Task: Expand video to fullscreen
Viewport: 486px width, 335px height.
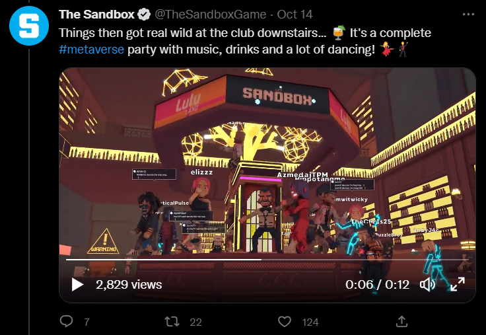Action: pyautogui.click(x=458, y=284)
